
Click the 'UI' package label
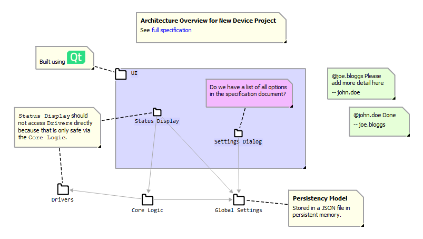pos(134,73)
